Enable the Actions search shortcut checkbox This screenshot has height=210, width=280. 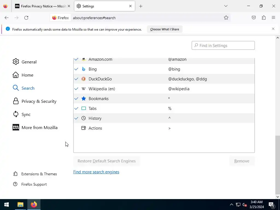[x=76, y=128]
